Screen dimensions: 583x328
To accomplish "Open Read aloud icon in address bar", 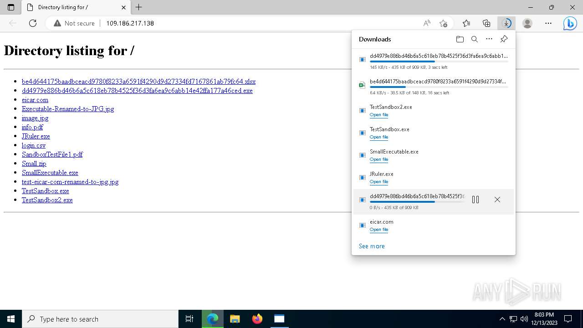I will pyautogui.click(x=427, y=23).
